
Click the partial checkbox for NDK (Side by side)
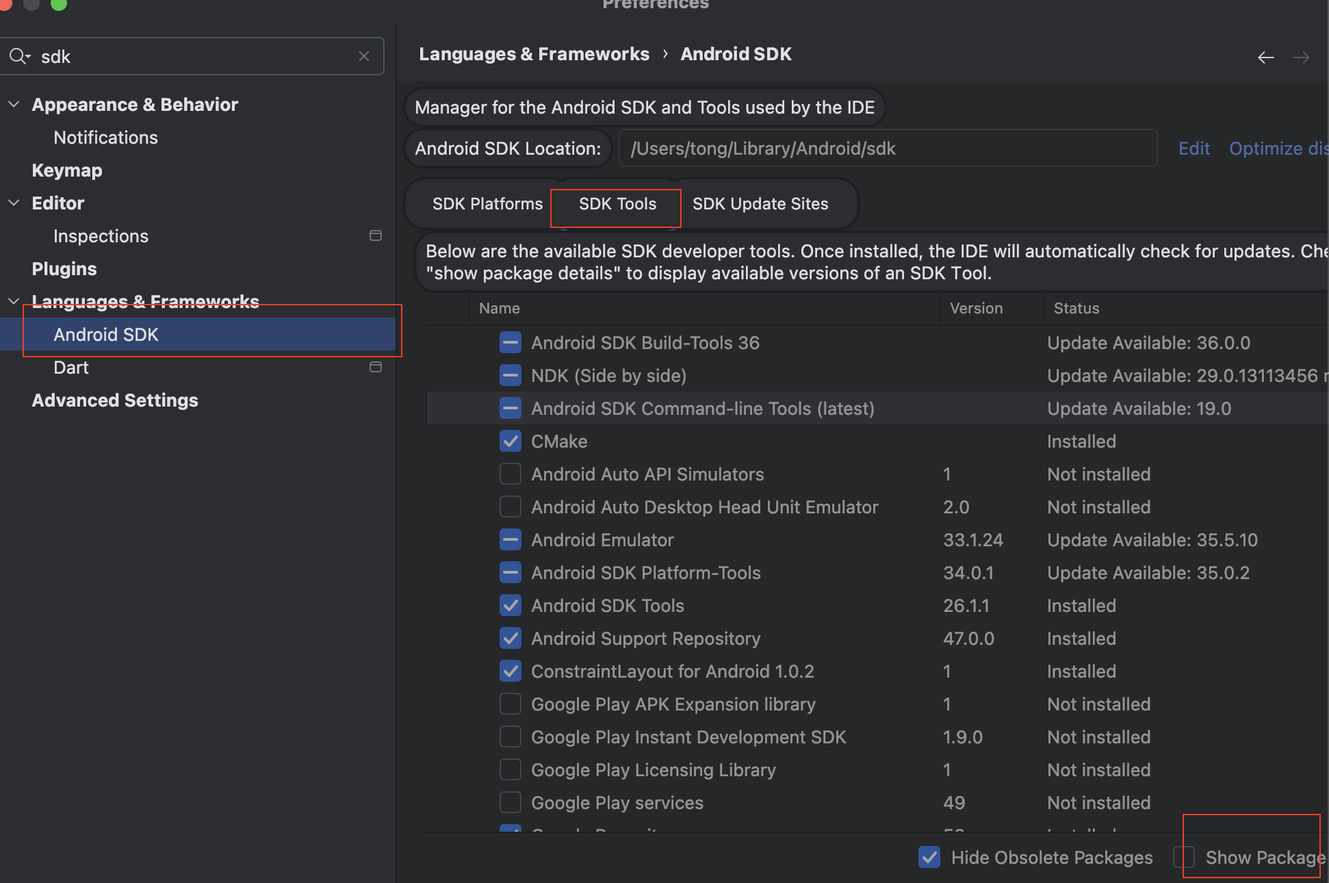coord(511,376)
